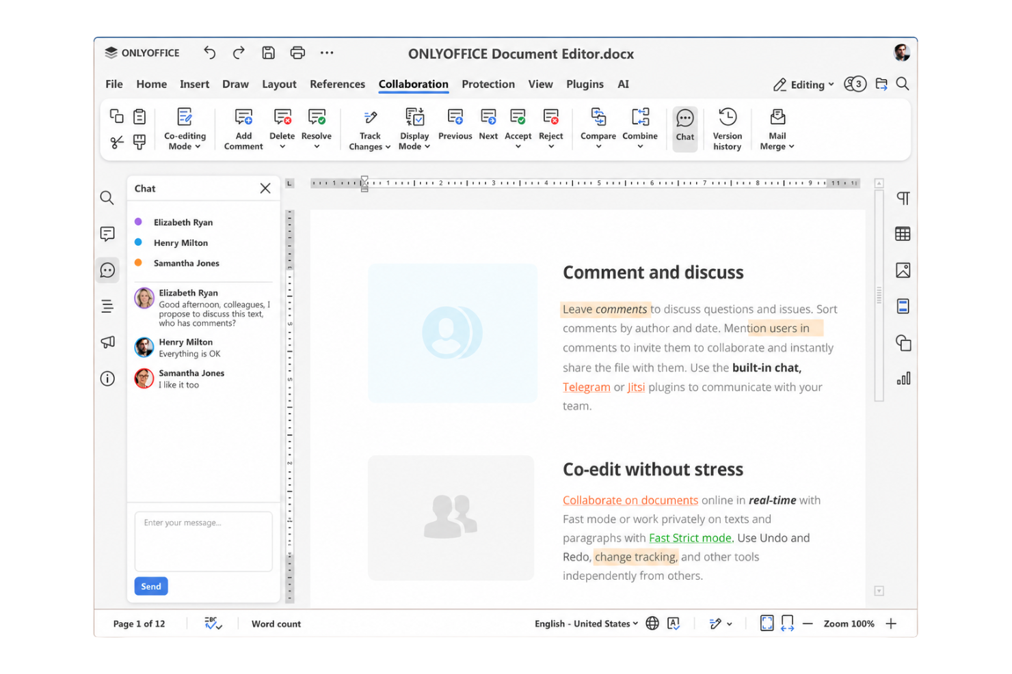The image size is (1012, 674).
Task: Expand the Resolve comment dropdown
Action: pos(317,147)
